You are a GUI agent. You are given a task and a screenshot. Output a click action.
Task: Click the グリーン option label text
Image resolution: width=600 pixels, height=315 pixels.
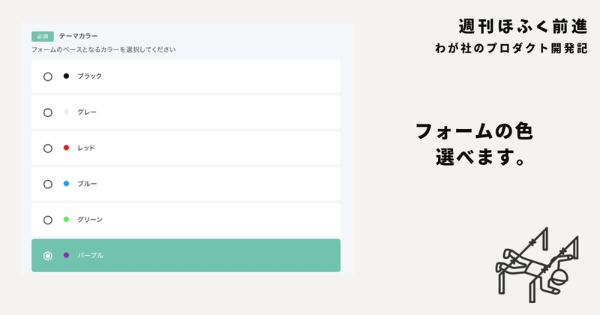point(90,219)
